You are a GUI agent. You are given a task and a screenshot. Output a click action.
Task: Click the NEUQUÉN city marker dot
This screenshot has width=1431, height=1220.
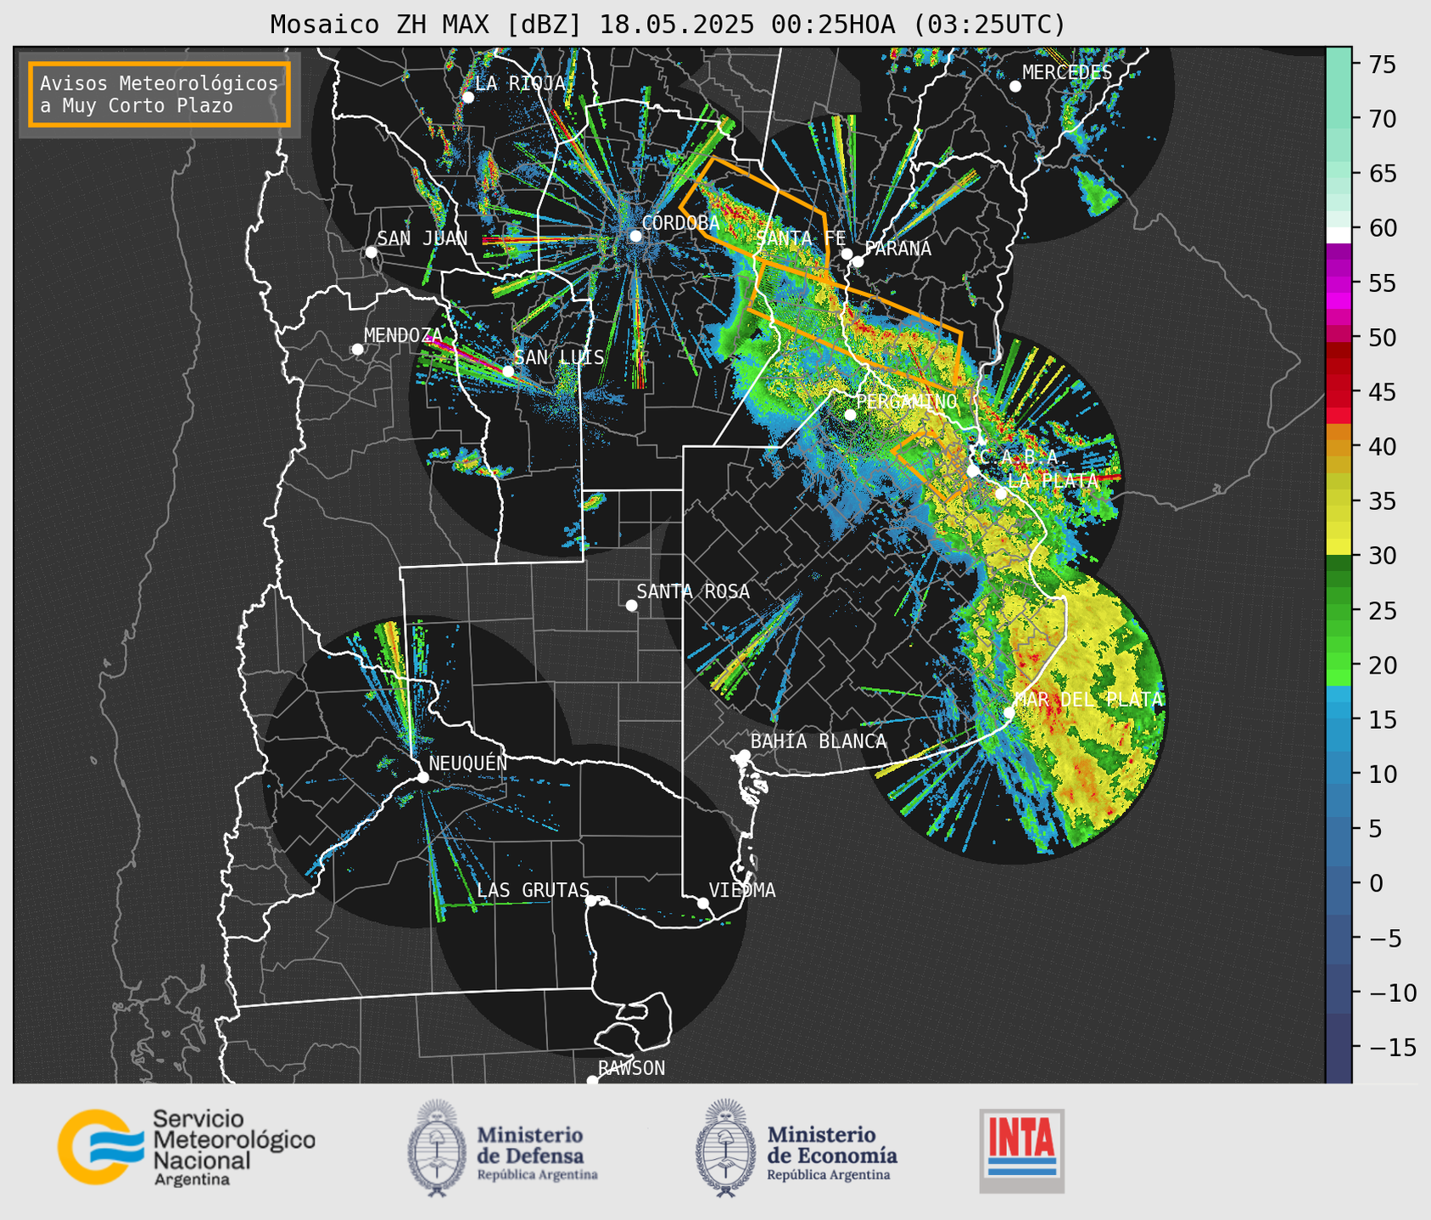pyautogui.click(x=423, y=777)
